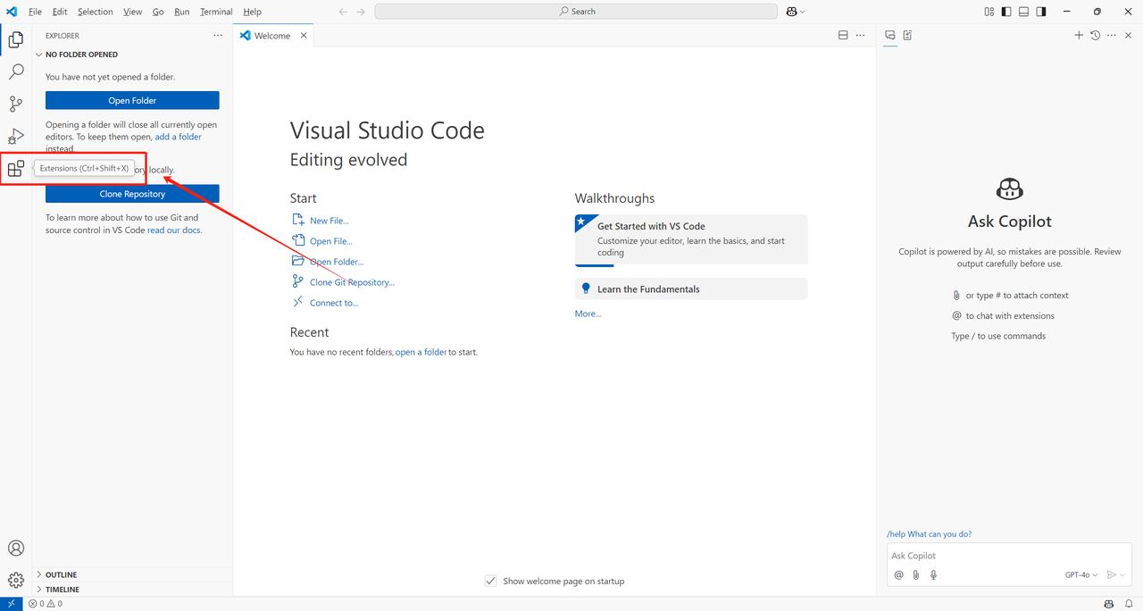Screen dimensions: 1143x611
Task: Open the send options dropdown chevron
Action: 1122,575
